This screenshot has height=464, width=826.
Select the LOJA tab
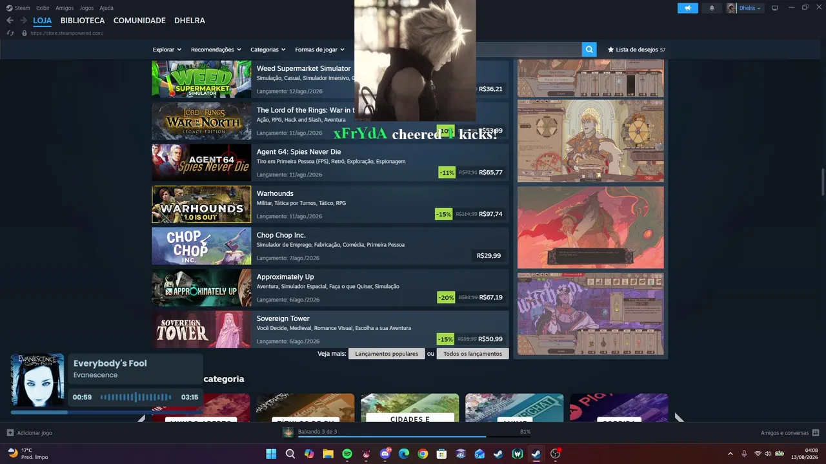point(43,21)
